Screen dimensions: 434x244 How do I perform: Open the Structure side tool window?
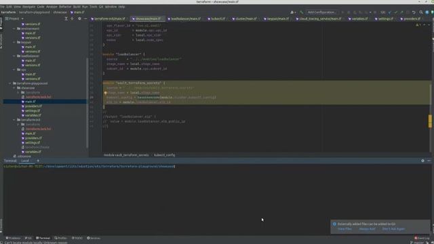tap(1, 41)
